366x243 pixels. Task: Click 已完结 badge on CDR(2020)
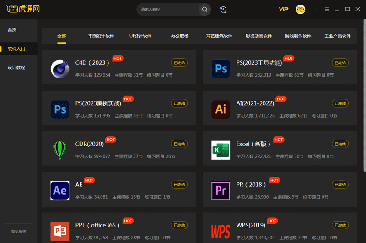click(179, 144)
